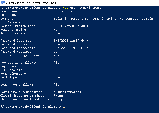The width and height of the screenshot is (159, 113).
Task: Click the *Administrators group membership text
Action: coord(67,92)
